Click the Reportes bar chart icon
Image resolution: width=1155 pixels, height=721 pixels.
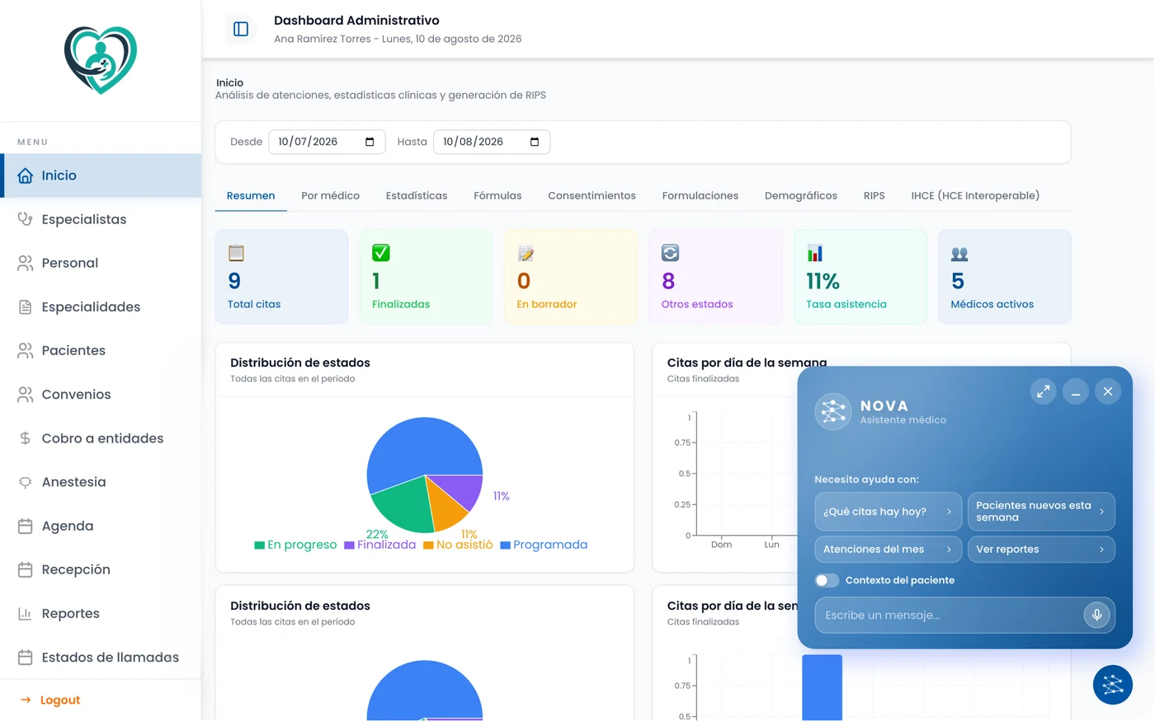pos(26,613)
